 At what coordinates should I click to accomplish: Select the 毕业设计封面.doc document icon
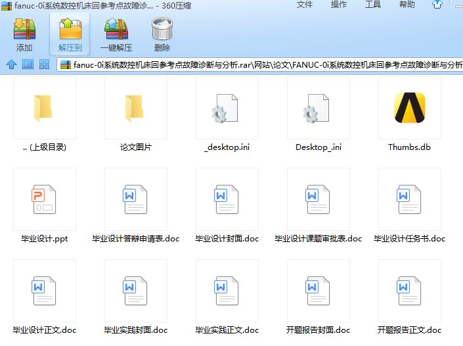[x=227, y=199]
